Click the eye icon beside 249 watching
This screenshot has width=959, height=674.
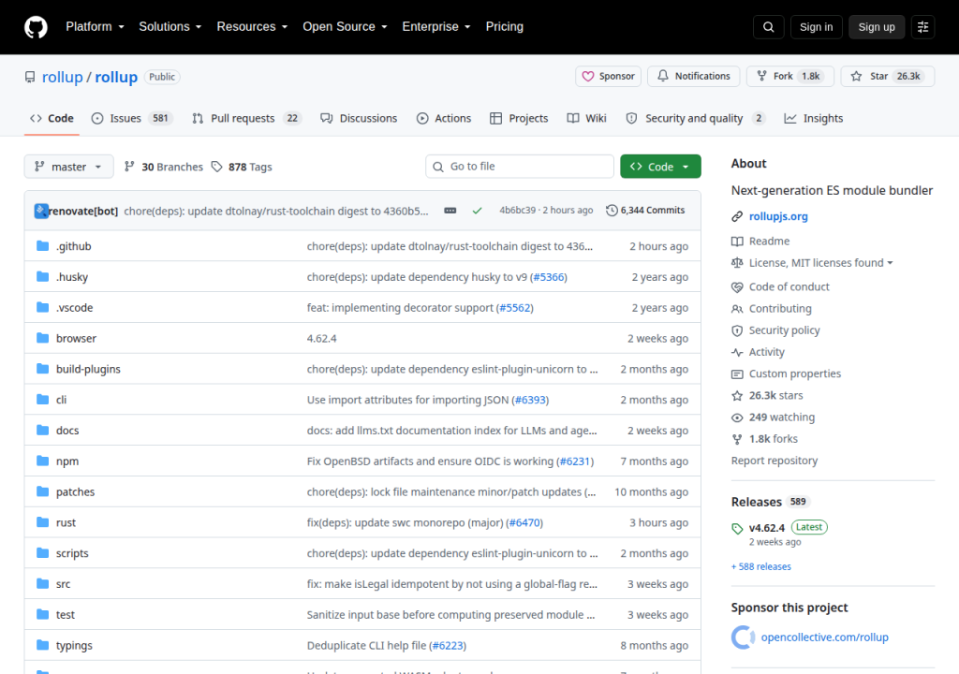click(x=737, y=418)
